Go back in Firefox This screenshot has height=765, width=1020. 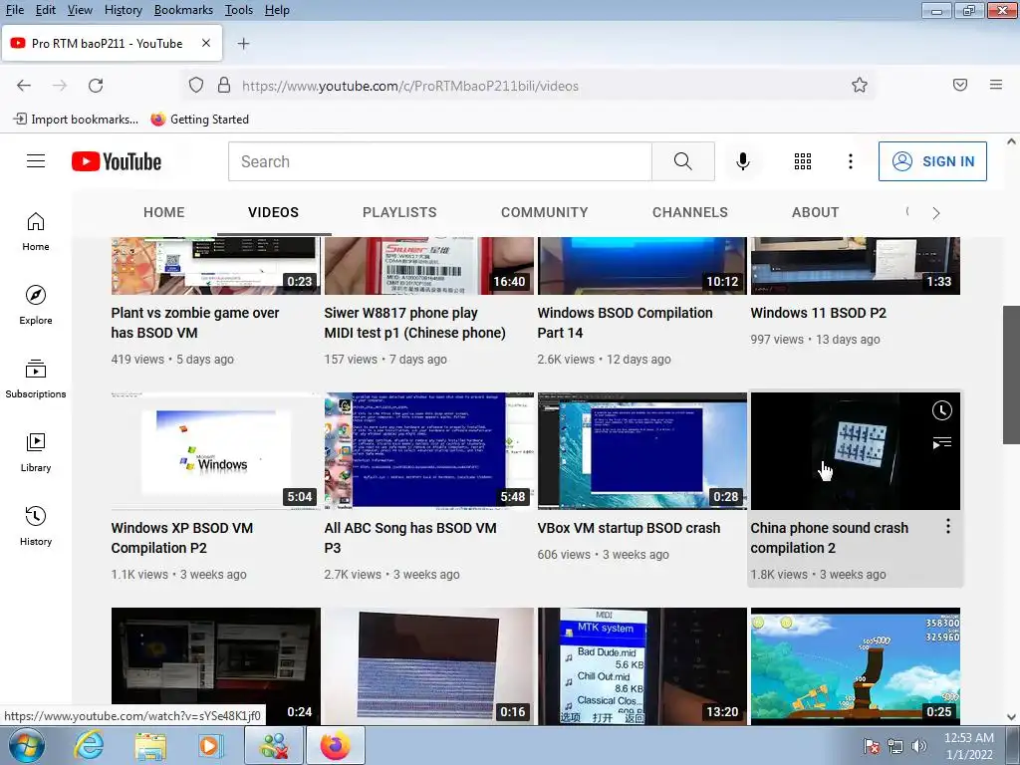[x=24, y=86]
